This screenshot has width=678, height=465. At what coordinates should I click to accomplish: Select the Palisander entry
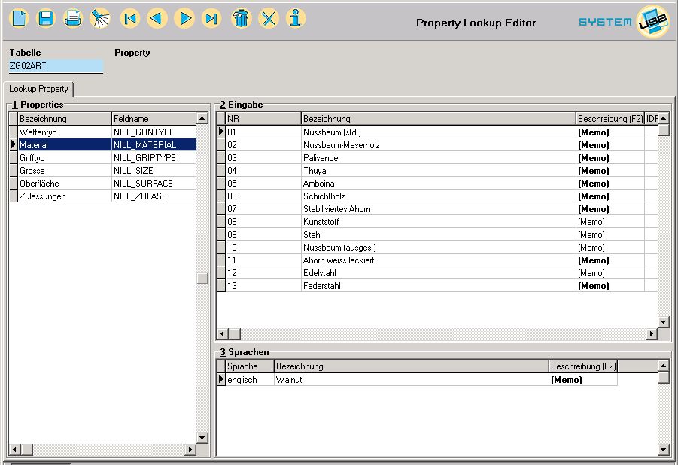[437, 157]
